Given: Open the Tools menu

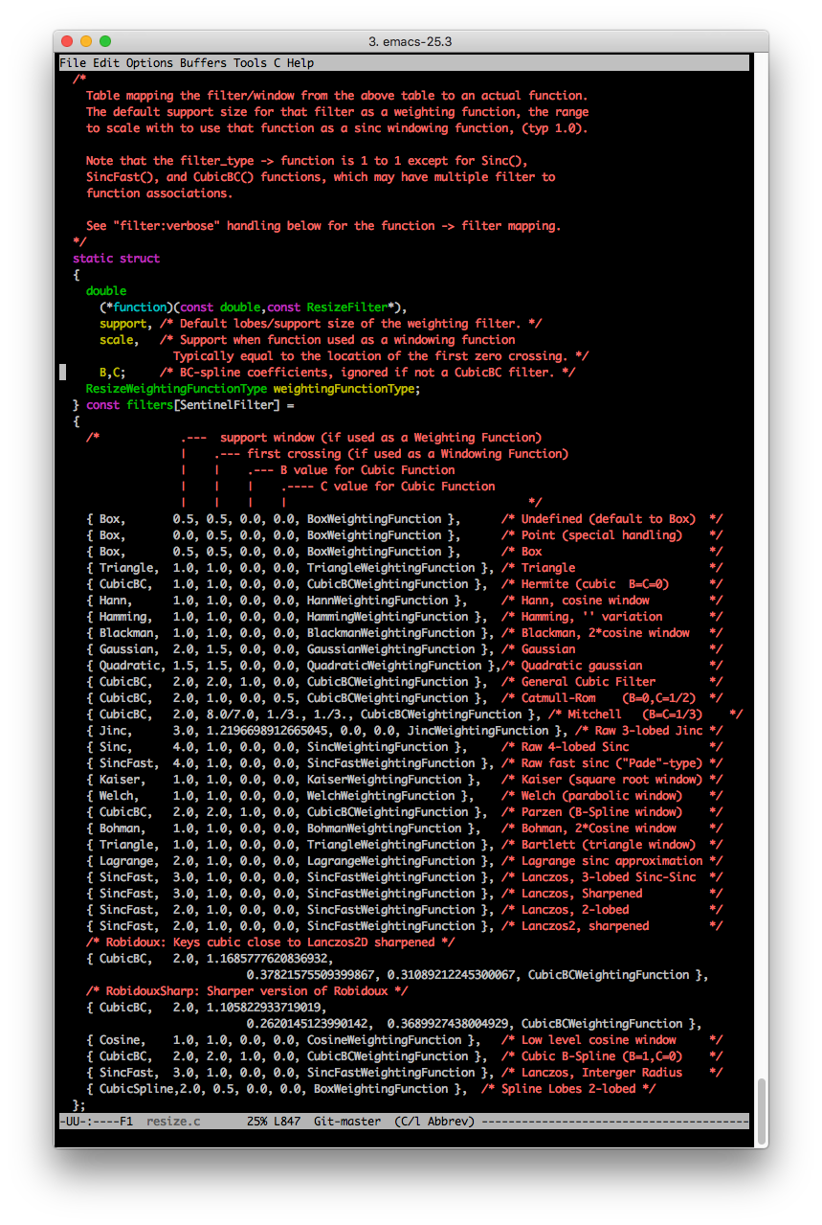Looking at the screenshot, I should tap(250, 63).
